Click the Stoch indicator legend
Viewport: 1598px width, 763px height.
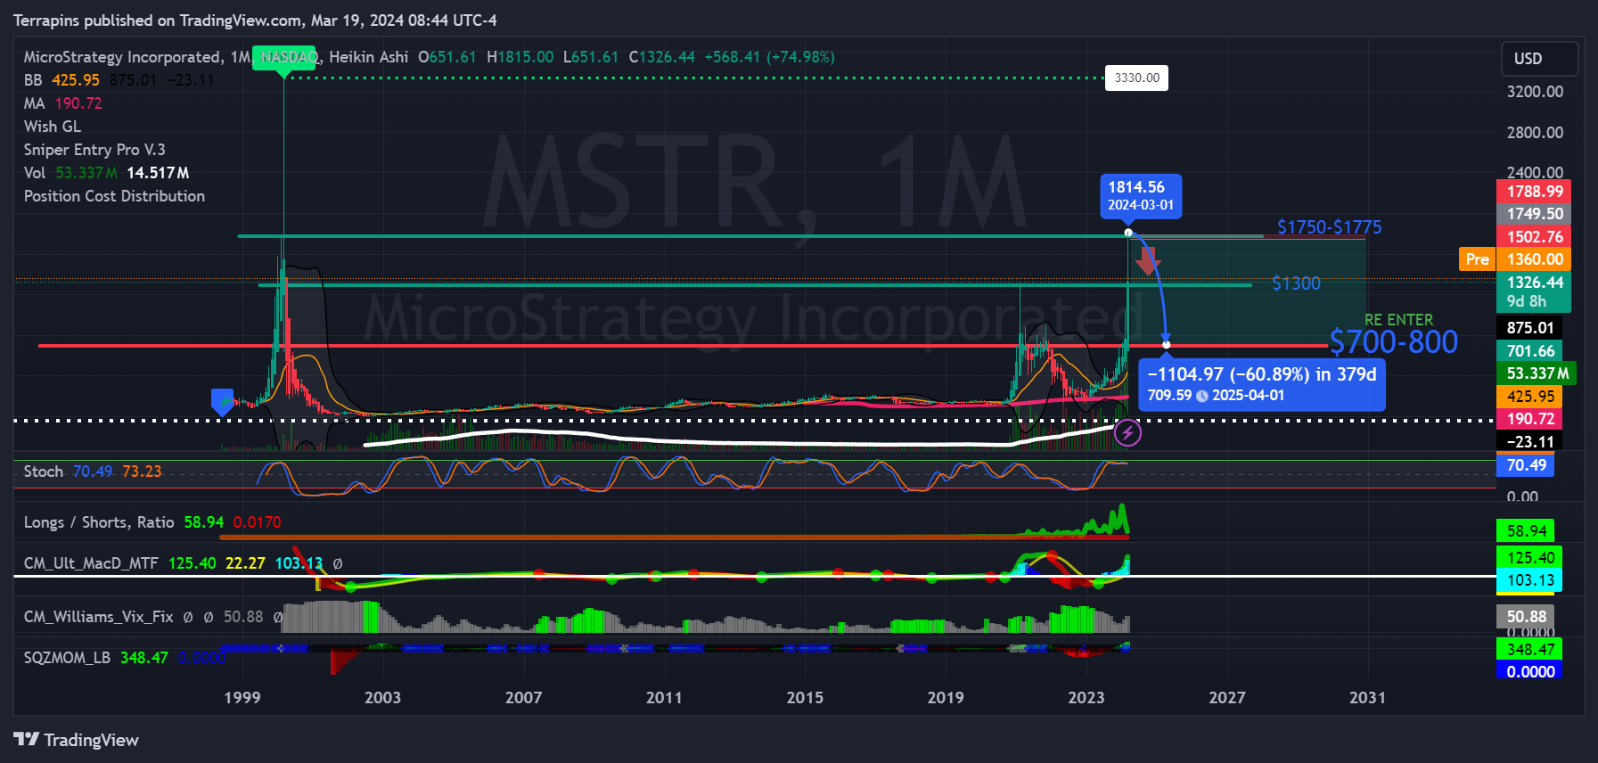[93, 472]
